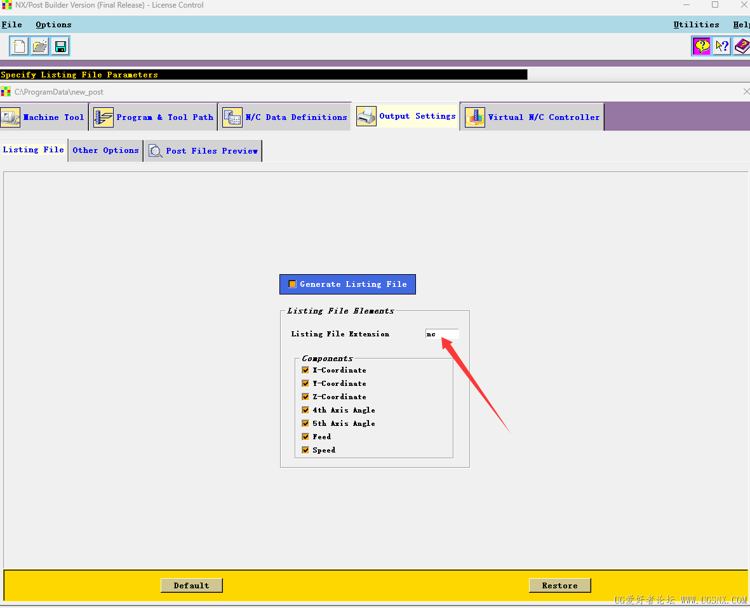Close the new_post sub-window
This screenshot has height=608, width=750.
[x=746, y=91]
